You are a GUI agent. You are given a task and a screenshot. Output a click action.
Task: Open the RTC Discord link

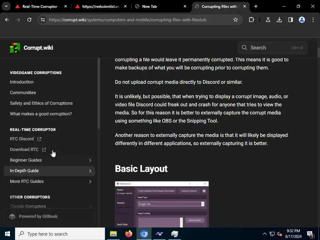pyautogui.click(x=22, y=139)
